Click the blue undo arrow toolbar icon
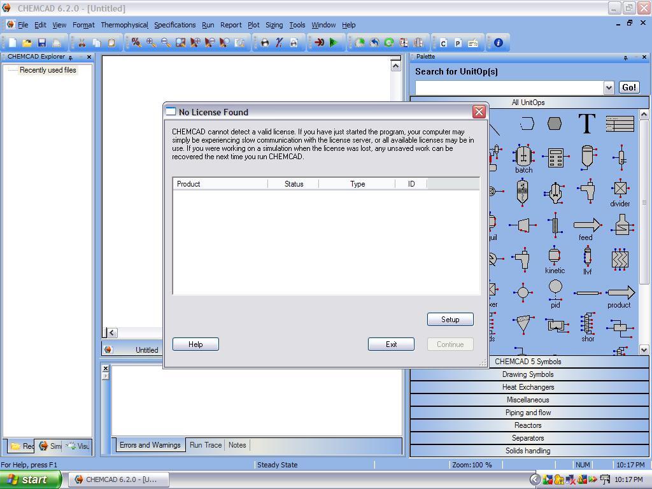652x489 pixels. click(x=374, y=43)
